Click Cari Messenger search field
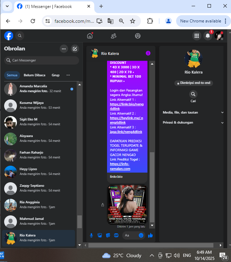Screen dimensions: 231x262 coord(41,60)
